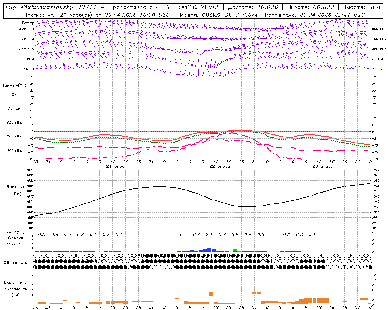
Task: Click the 850 гПа temperature legend entry
Action: coord(14,124)
